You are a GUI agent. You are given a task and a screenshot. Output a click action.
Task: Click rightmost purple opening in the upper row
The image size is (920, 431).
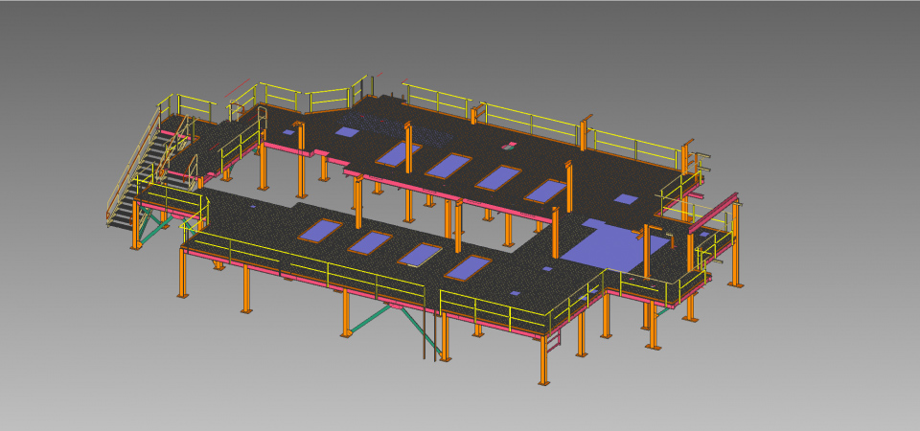(544, 192)
